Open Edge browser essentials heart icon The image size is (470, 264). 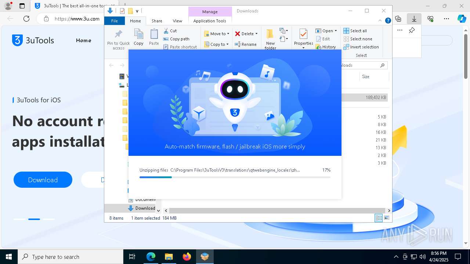pos(430,19)
